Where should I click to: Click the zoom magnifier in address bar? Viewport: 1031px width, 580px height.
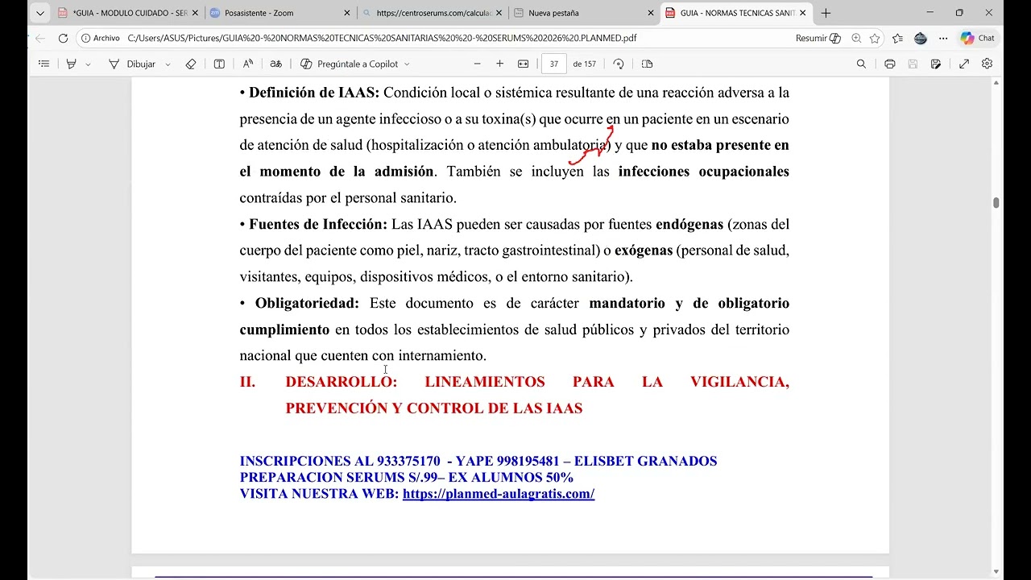coord(856,38)
